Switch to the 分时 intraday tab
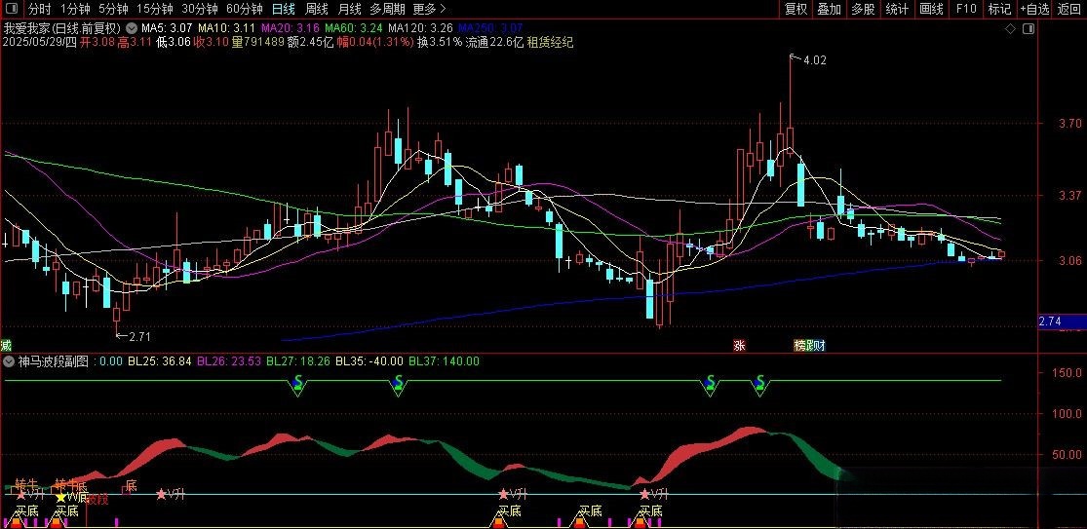The image size is (1087, 529). pos(39,9)
